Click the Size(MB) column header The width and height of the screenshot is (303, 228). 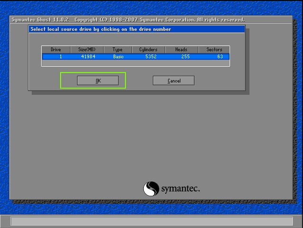click(x=87, y=50)
